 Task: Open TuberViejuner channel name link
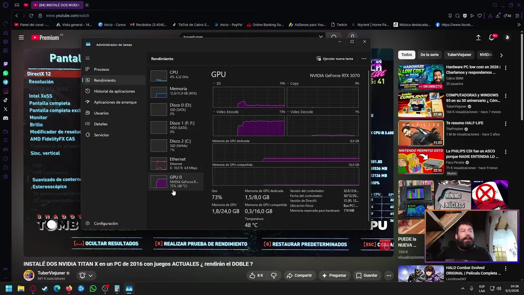(x=51, y=273)
